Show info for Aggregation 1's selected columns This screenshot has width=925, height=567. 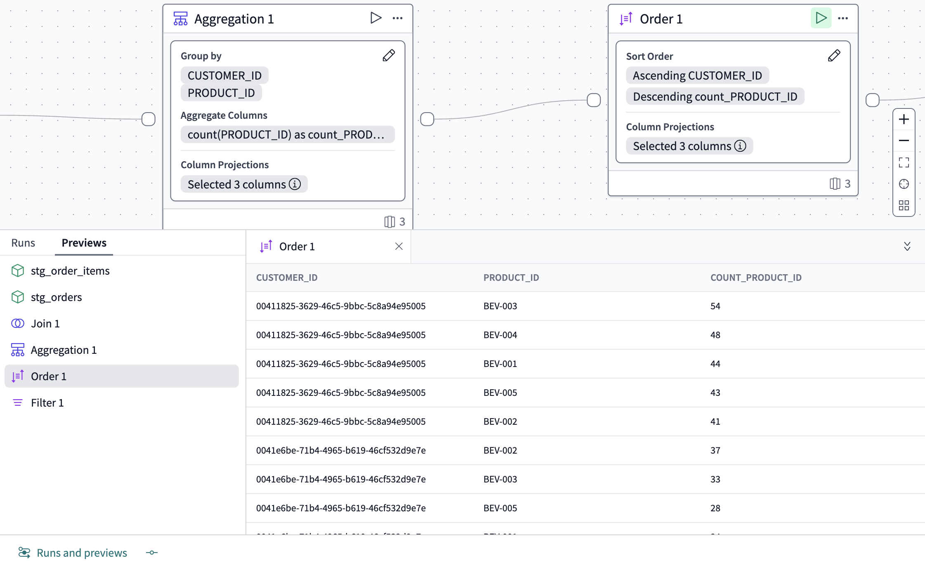[x=295, y=184]
